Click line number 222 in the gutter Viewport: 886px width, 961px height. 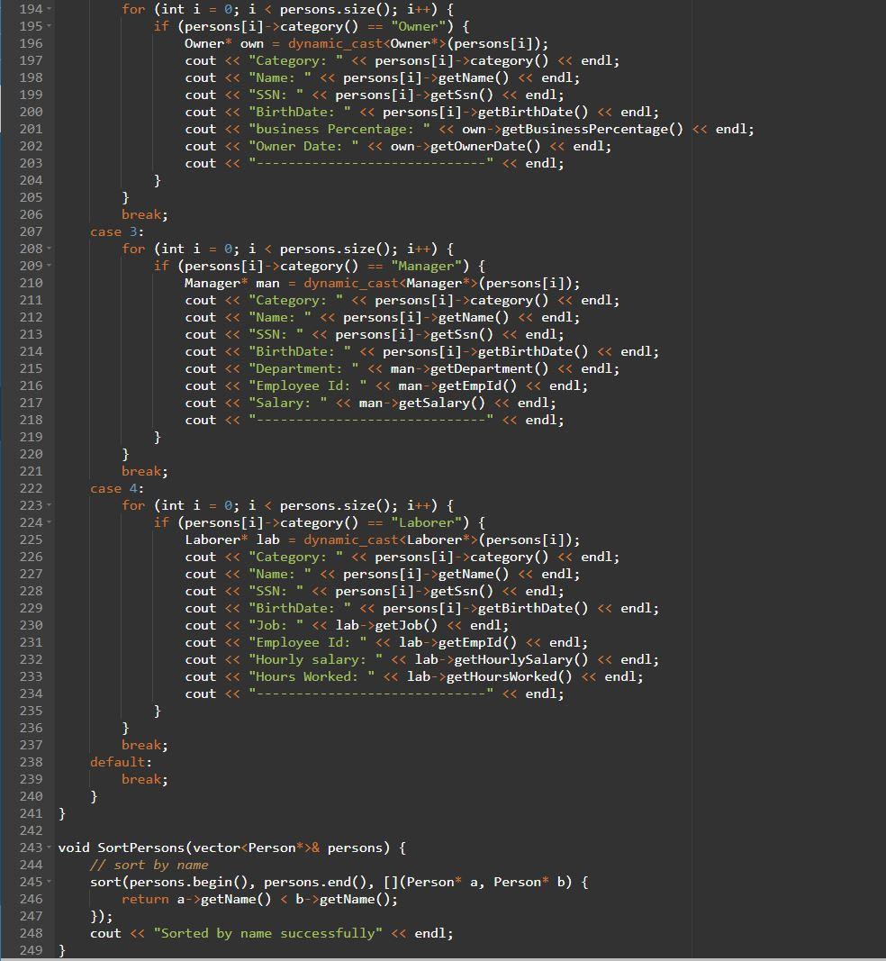(x=32, y=488)
